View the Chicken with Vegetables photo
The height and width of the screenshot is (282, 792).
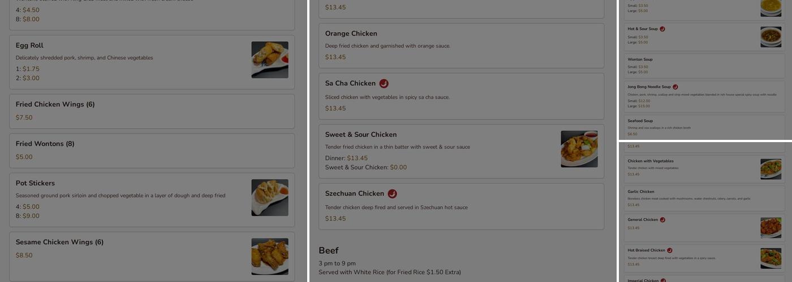771,169
